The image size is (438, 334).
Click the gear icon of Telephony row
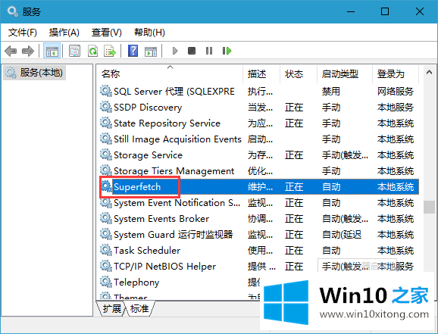click(x=106, y=282)
